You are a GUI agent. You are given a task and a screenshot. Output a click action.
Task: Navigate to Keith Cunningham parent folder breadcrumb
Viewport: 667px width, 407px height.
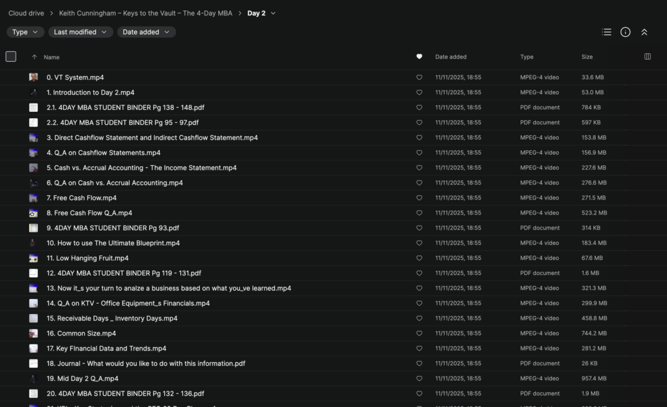click(145, 13)
